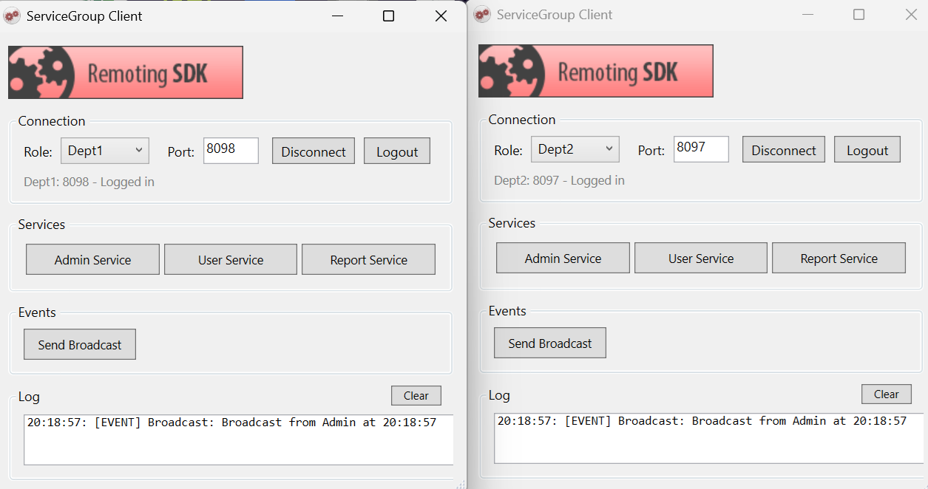Maximize the active Dept1 ServiceGroup Client window
Screen dimensions: 928x489
[x=388, y=16]
